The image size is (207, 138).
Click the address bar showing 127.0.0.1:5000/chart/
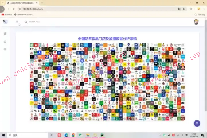point(98,9)
